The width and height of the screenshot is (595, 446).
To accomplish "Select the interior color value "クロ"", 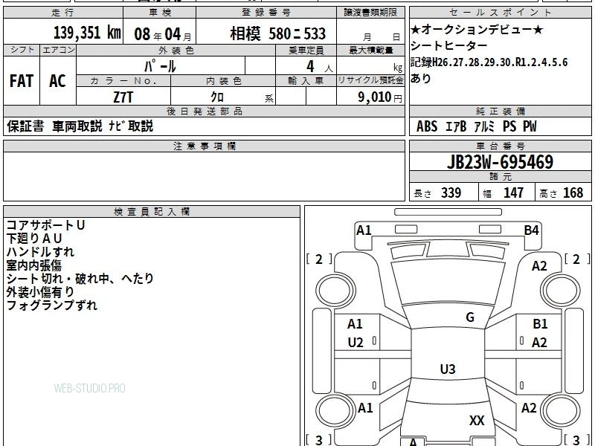I will (x=217, y=97).
